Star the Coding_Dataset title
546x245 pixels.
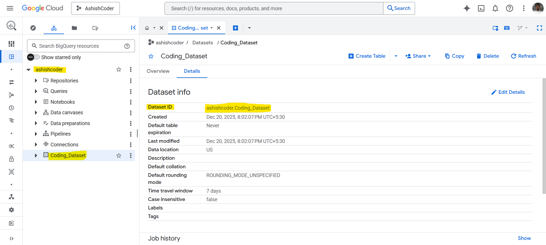pyautogui.click(x=151, y=56)
